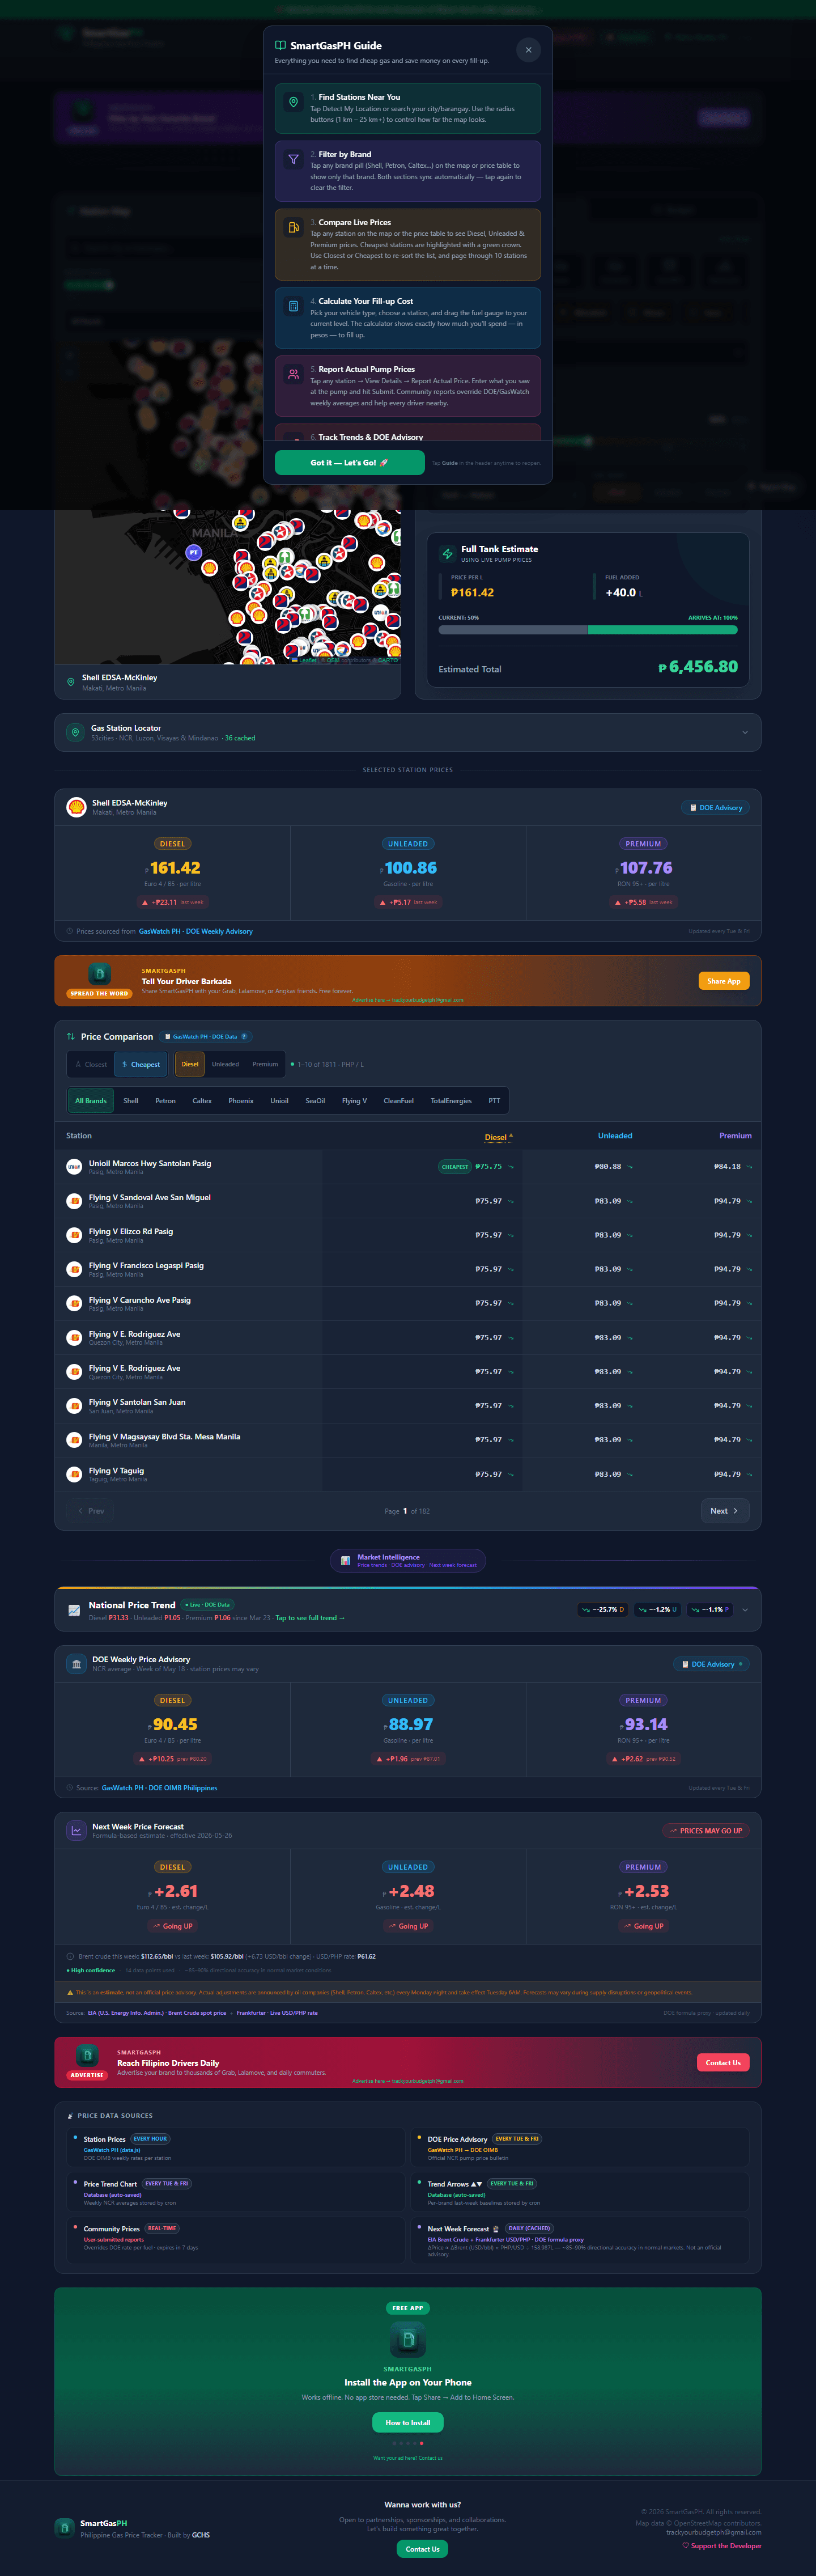Viewport: 816px width, 2576px height.
Task: Click the app icon in the red Advertise banner
Action: (x=87, y=2055)
